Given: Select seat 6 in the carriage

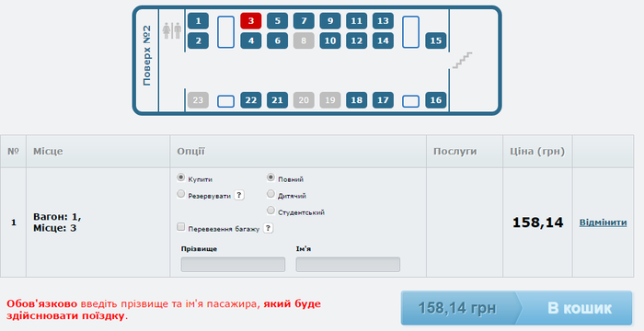Looking at the screenshot, I should pos(277,40).
